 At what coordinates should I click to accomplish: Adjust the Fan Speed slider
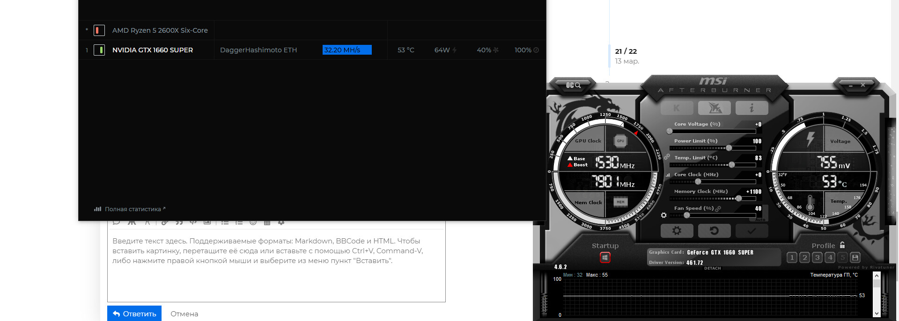(x=713, y=215)
